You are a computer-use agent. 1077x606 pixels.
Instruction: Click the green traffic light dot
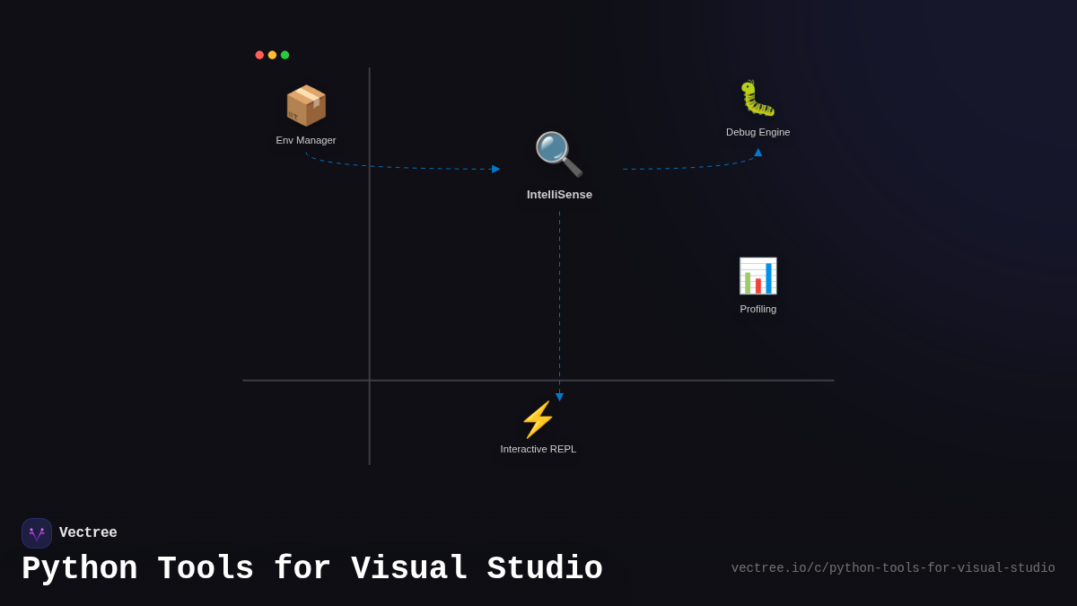(285, 54)
